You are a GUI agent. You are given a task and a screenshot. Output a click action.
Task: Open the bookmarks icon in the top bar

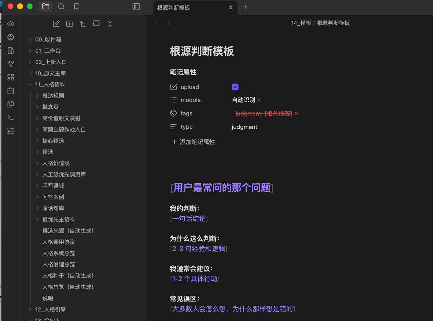click(77, 7)
